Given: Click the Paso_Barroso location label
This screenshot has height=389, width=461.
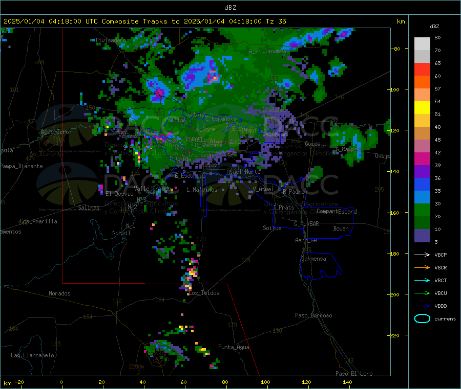Looking at the screenshot, I should click(313, 315).
